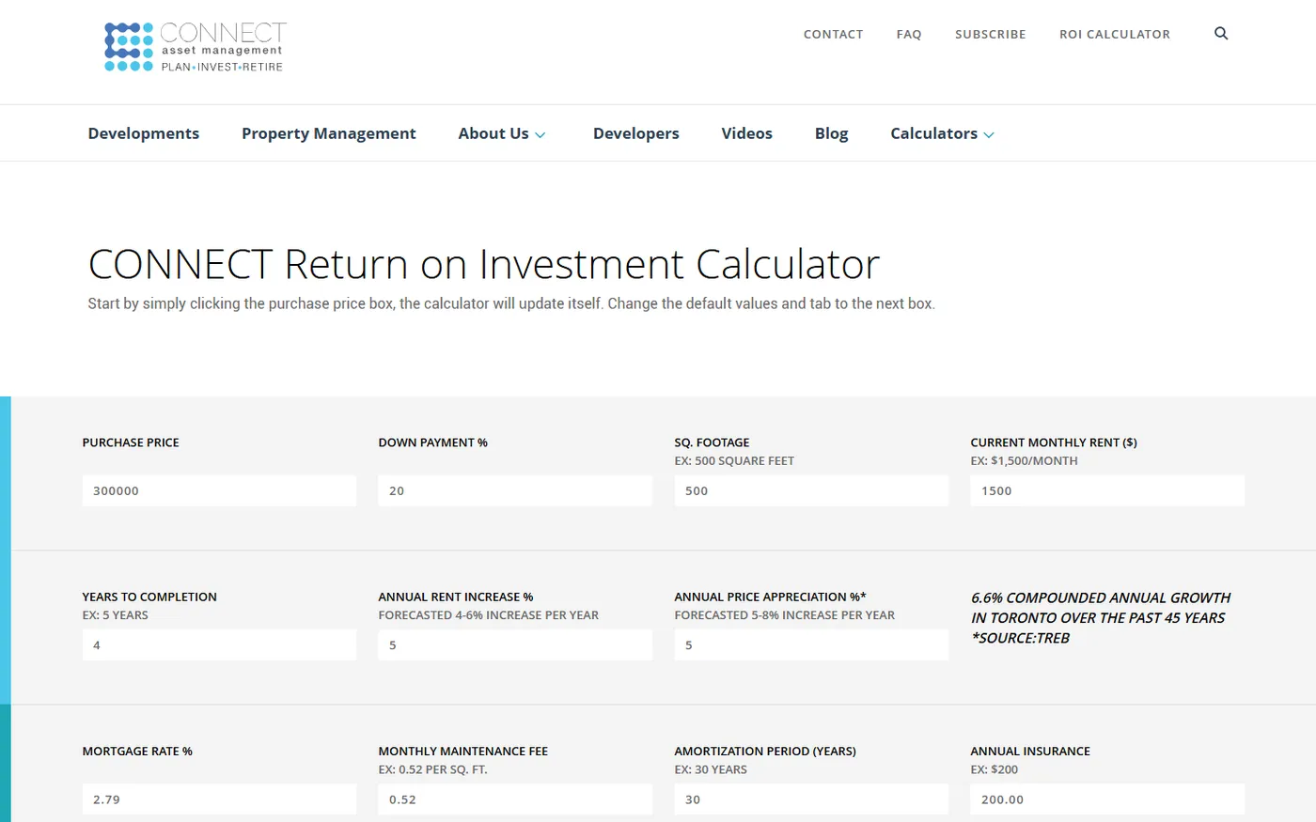This screenshot has height=822, width=1316.
Task: Click the Mortgage Rate % input
Action: pyautogui.click(x=219, y=799)
